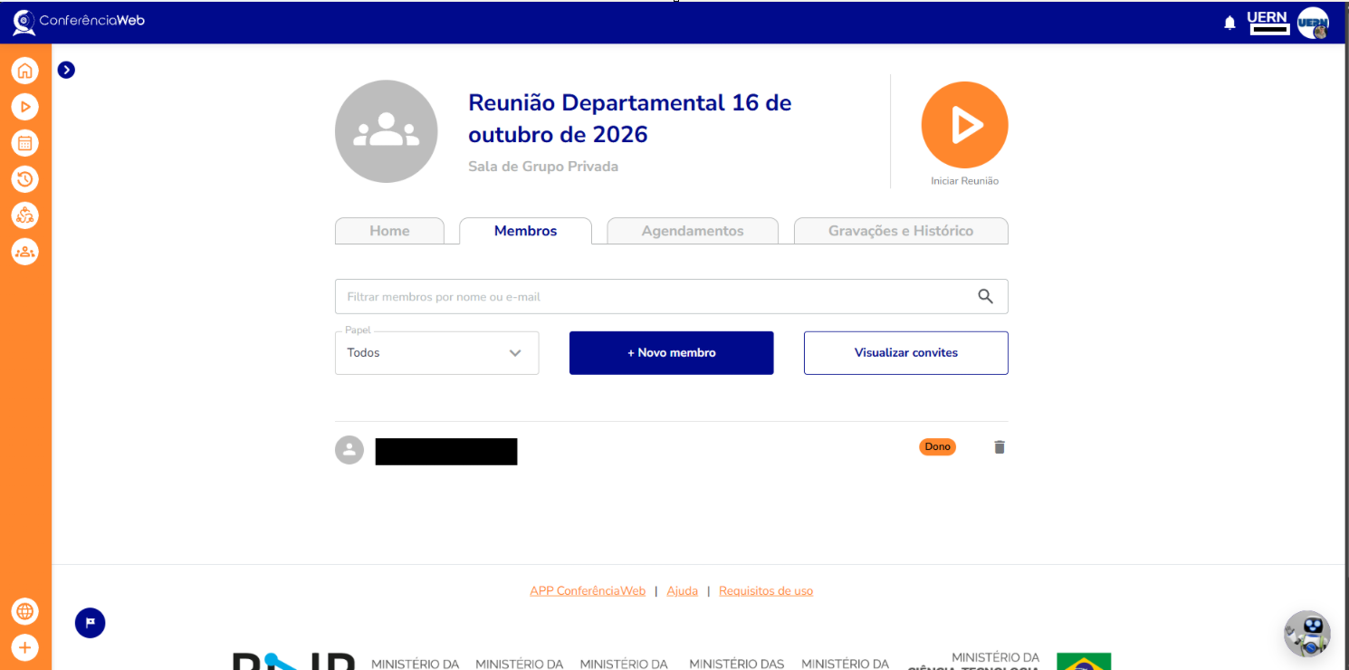Select the Membros tab

(526, 231)
